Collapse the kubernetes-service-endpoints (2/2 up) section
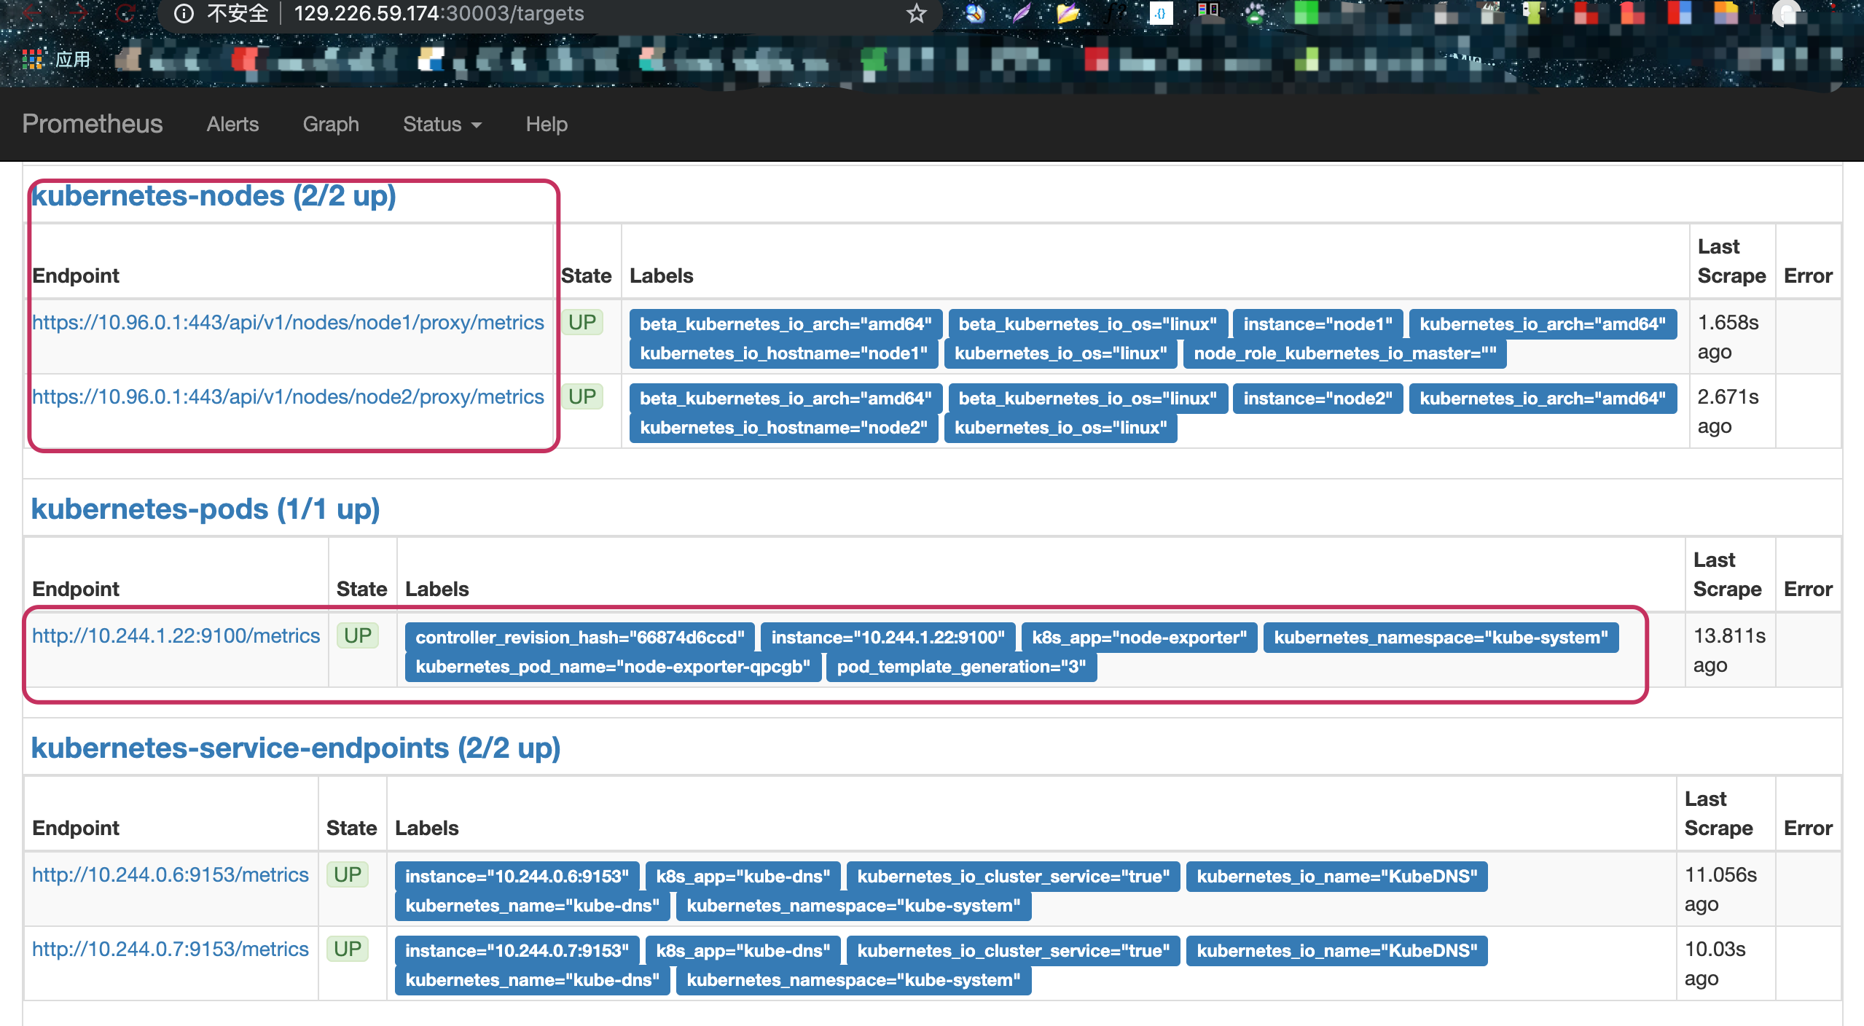 (x=296, y=748)
